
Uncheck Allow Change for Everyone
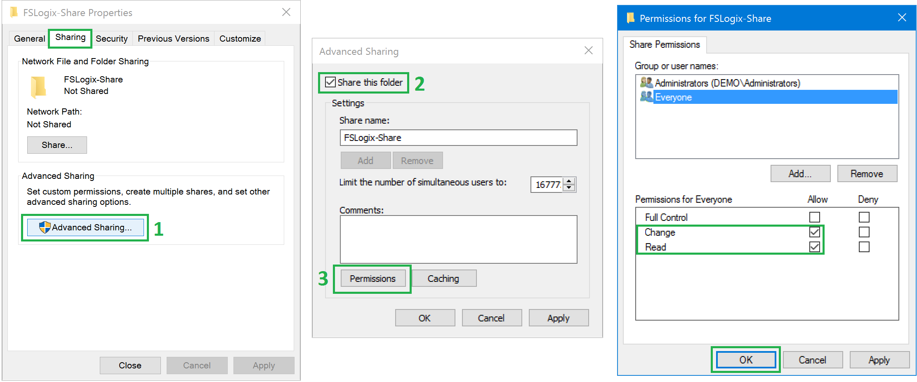[814, 232]
